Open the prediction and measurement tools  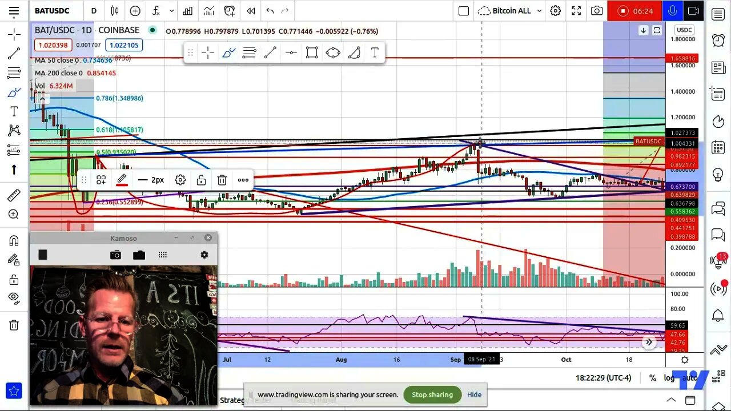[x=14, y=150]
